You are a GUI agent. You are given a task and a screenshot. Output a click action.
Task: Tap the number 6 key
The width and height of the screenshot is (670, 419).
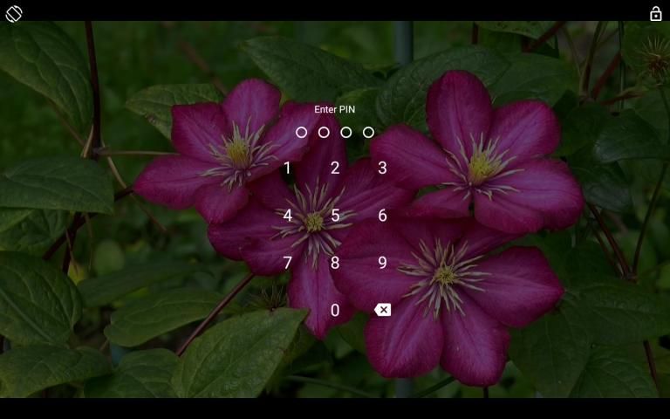pyautogui.click(x=382, y=216)
